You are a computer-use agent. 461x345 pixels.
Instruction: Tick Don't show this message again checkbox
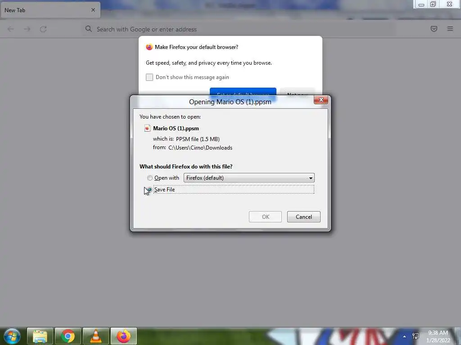click(149, 77)
